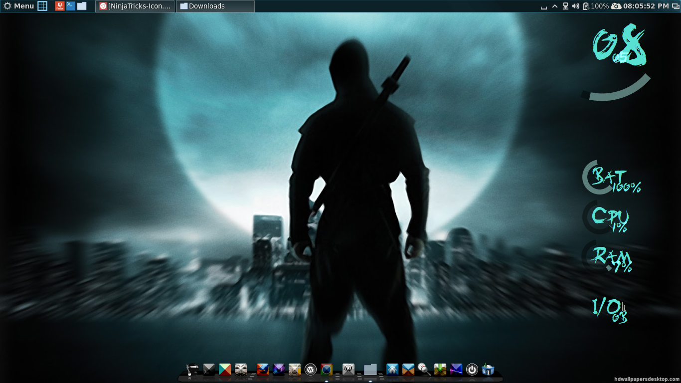
Task: Open the Play Store triangle icon in the dock
Action: 225,370
